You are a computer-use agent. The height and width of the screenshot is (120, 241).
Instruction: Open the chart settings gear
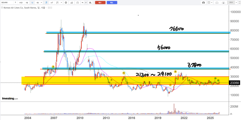click(x=66, y=3)
